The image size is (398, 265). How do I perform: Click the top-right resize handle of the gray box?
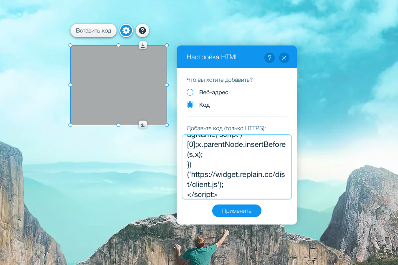coord(167,45)
